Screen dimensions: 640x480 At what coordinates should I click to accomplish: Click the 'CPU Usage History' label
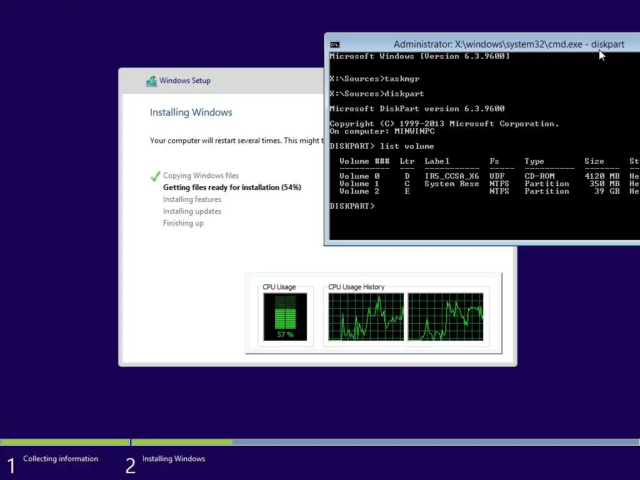click(356, 287)
